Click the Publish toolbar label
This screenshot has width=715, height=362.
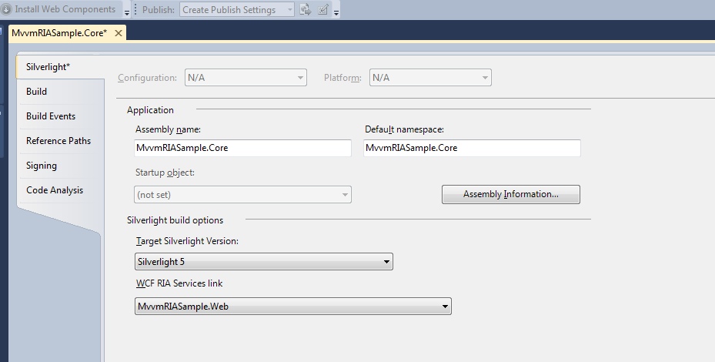(159, 9)
